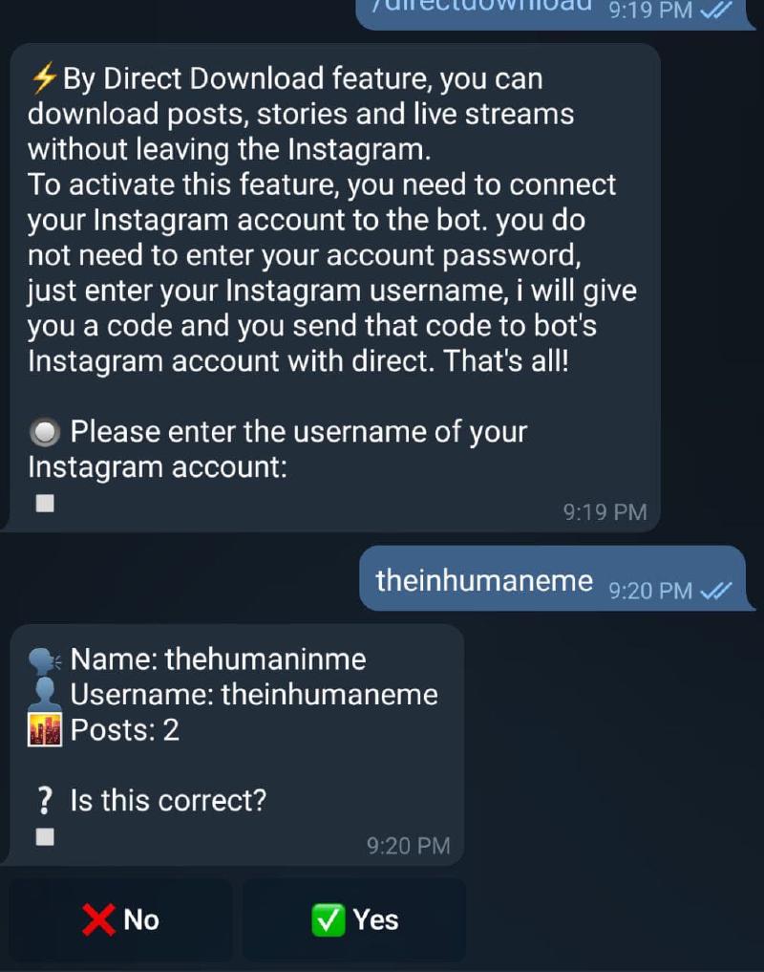Image resolution: width=764 pixels, height=972 pixels.
Task: Tap the double-check read receipt on theinhumaneme message
Action: pyautogui.click(x=715, y=591)
